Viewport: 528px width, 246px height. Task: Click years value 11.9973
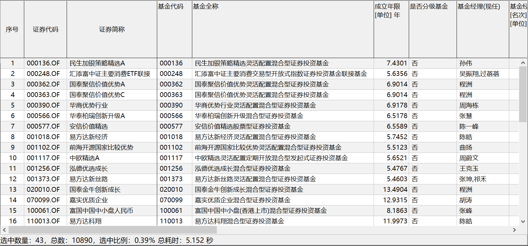391,221
